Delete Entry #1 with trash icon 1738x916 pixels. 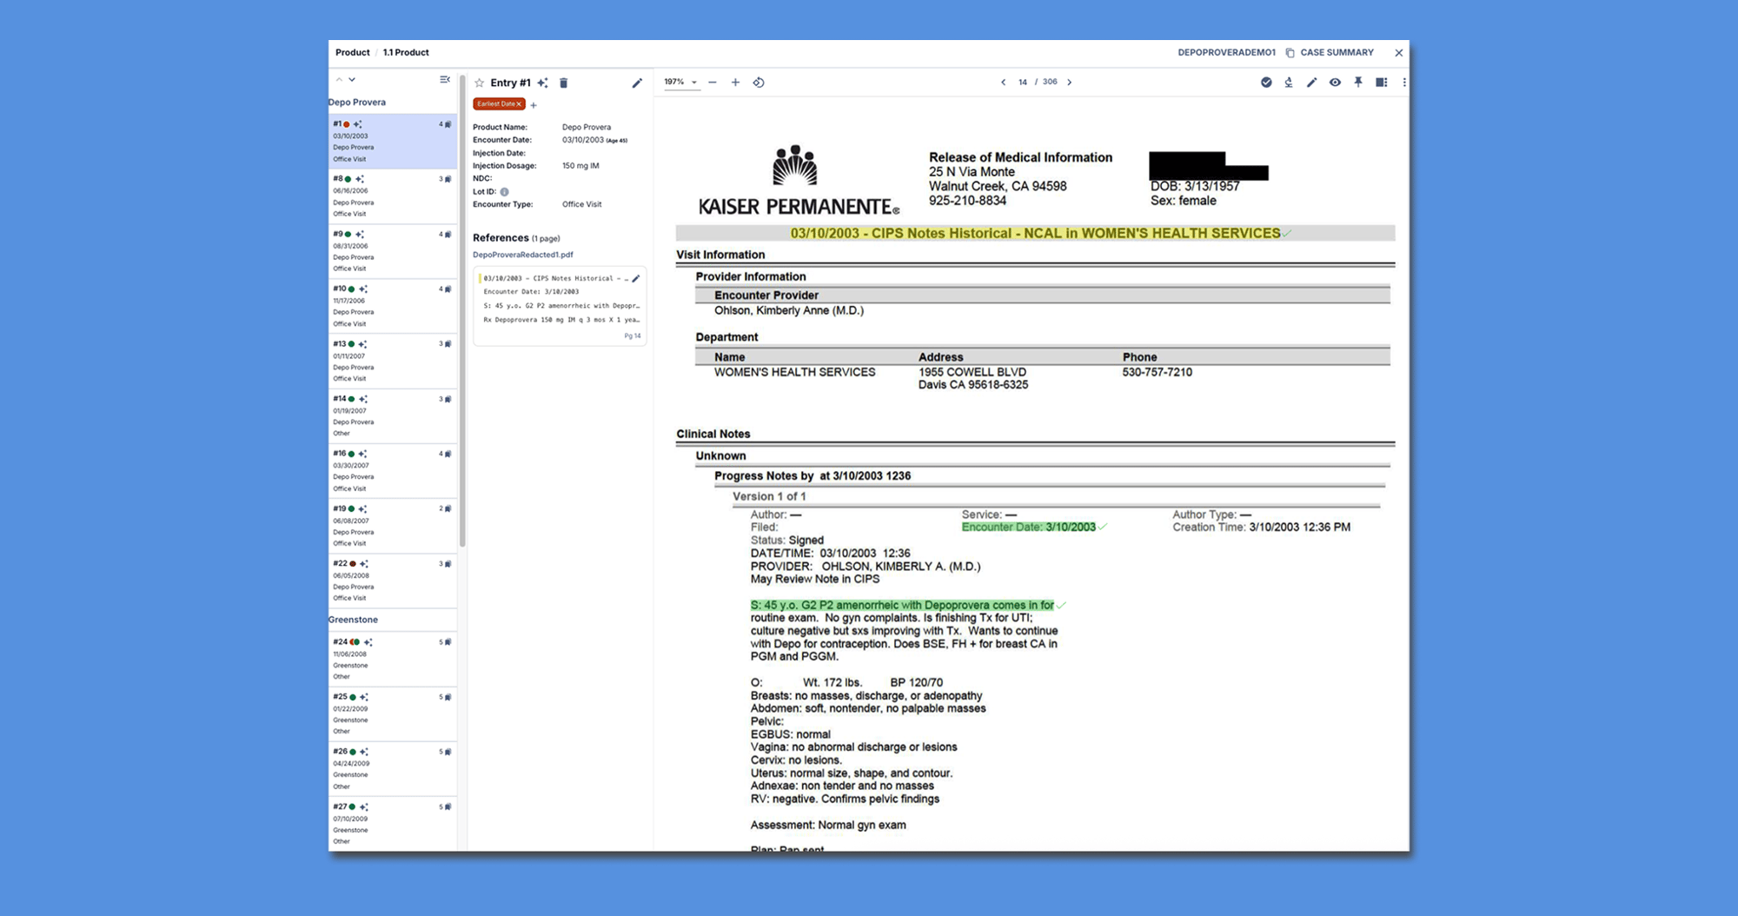pyautogui.click(x=563, y=83)
